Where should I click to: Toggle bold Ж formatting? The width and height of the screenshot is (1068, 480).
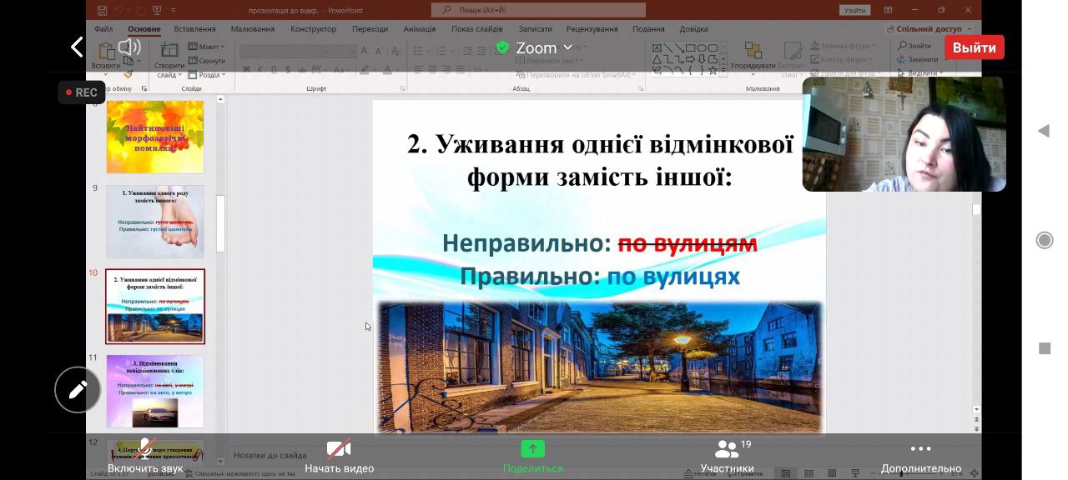248,68
